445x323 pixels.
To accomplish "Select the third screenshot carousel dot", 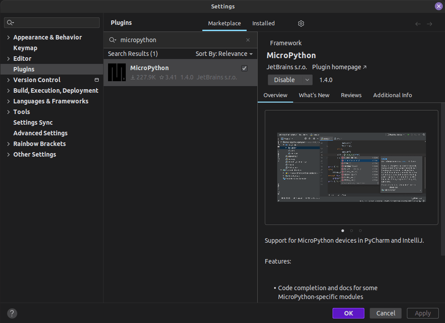I will pos(360,231).
